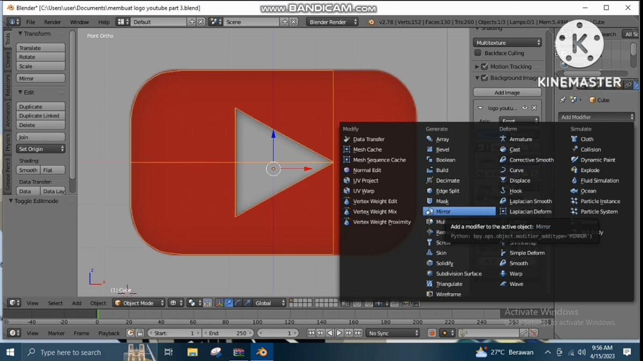The height and width of the screenshot is (361, 643).
Task: Open the Set Origin dropdown
Action: (x=40, y=149)
